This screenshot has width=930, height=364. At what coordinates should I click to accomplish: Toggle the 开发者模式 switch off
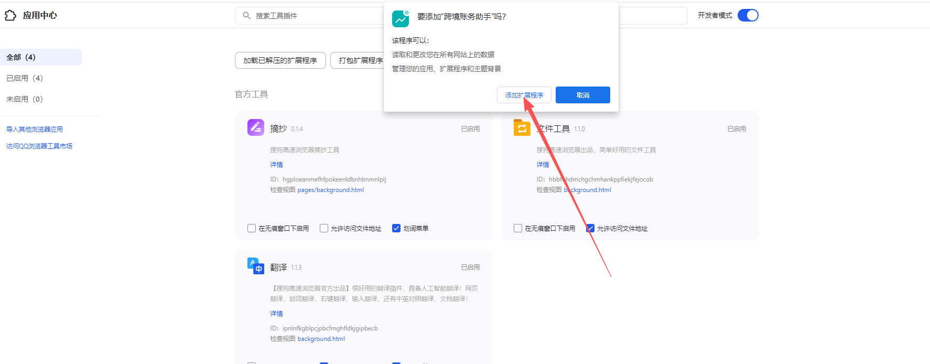click(x=748, y=15)
